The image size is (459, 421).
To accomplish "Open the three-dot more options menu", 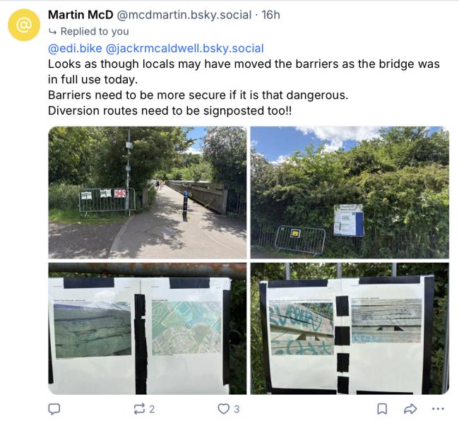I will tap(438, 409).
